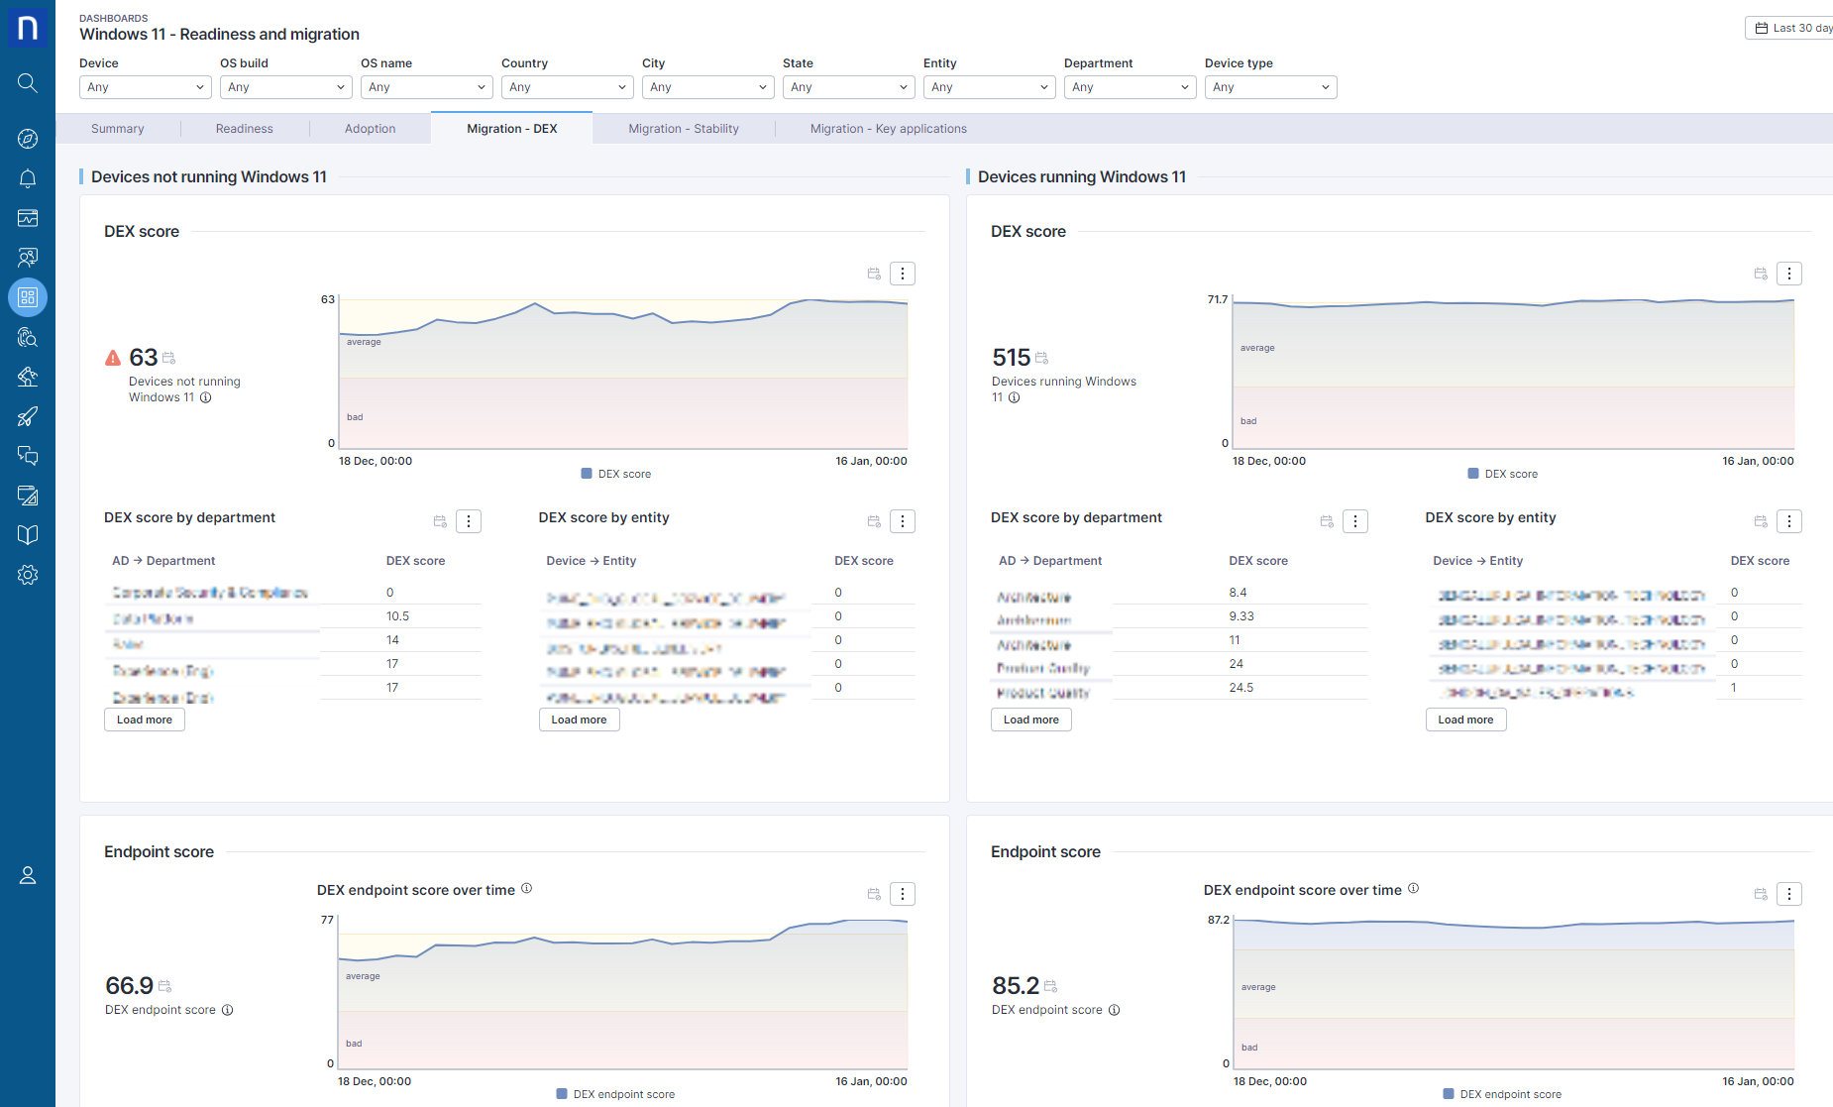Expand the City filter dropdown
1833x1107 pixels.
708,87
